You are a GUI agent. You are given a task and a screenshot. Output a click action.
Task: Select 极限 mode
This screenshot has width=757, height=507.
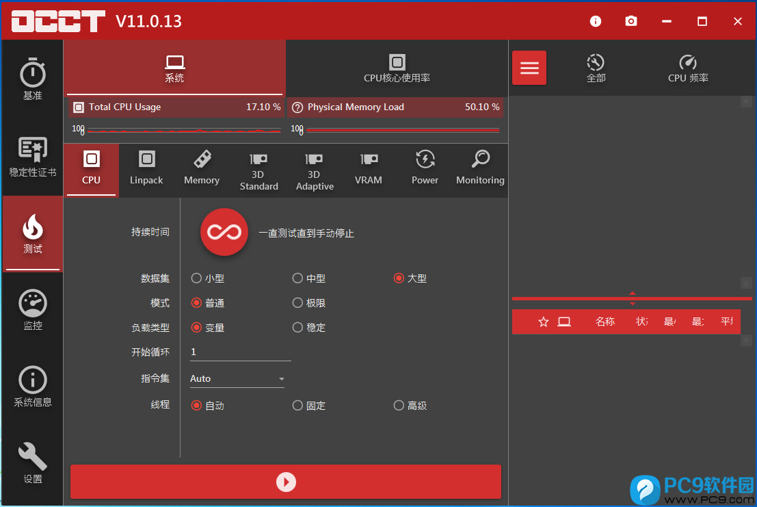[x=309, y=302]
